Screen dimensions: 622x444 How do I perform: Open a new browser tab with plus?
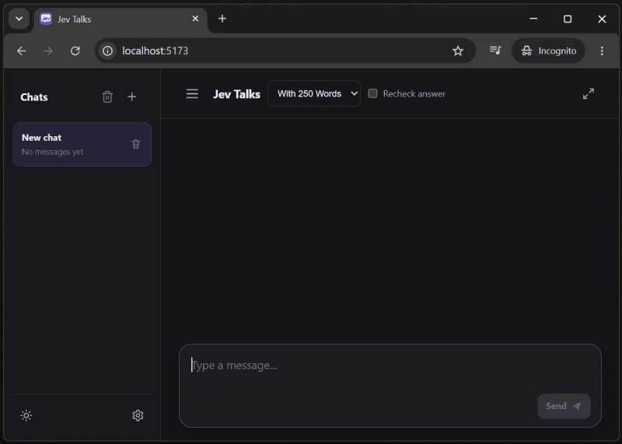[x=222, y=19]
